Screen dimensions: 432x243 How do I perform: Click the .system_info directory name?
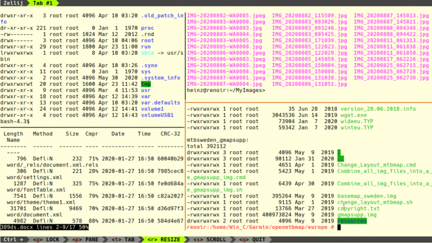tap(161, 78)
